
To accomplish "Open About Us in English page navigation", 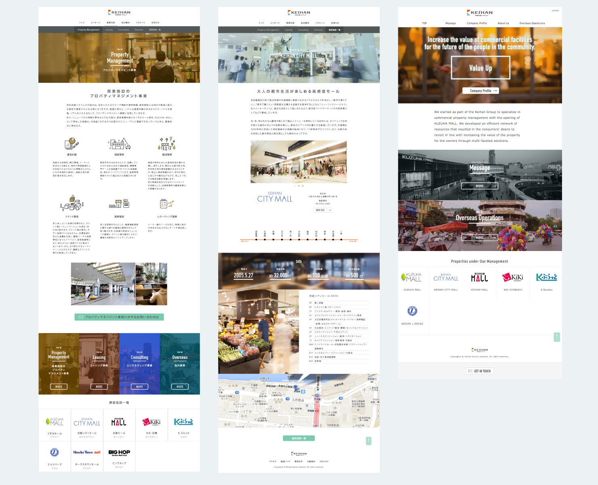I will (503, 23).
